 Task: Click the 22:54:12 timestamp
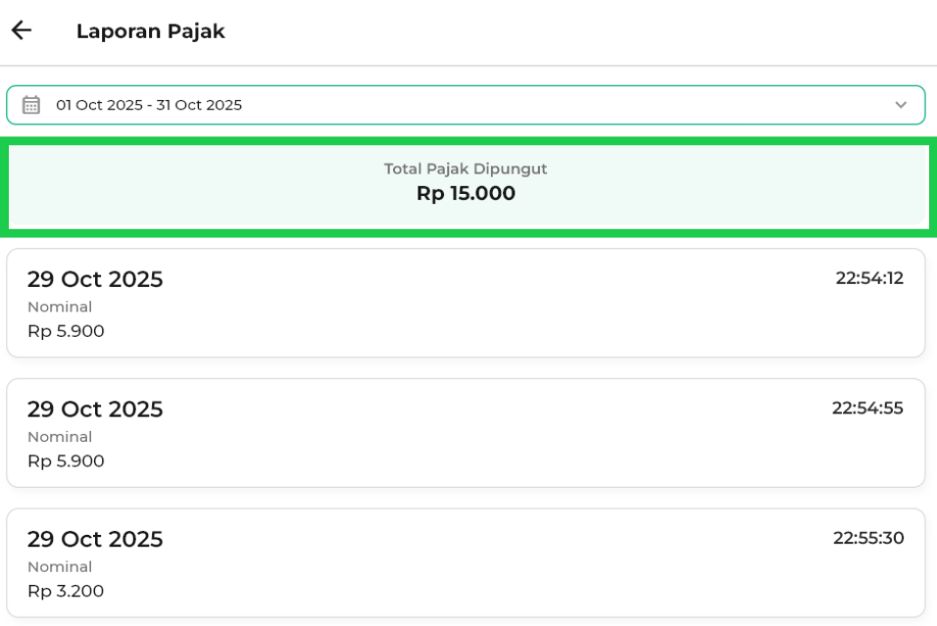[869, 278]
